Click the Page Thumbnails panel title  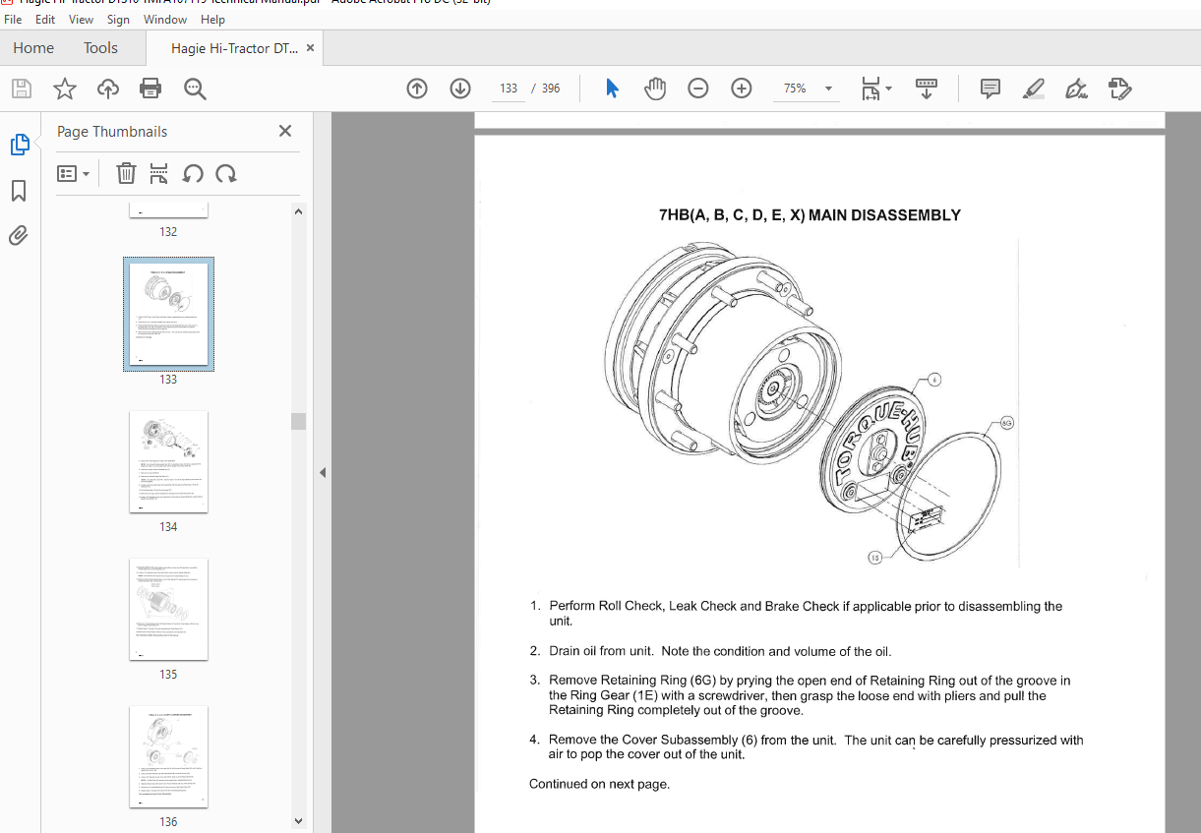pyautogui.click(x=112, y=131)
